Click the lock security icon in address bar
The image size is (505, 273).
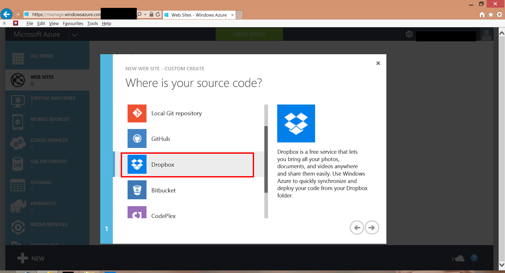151,14
